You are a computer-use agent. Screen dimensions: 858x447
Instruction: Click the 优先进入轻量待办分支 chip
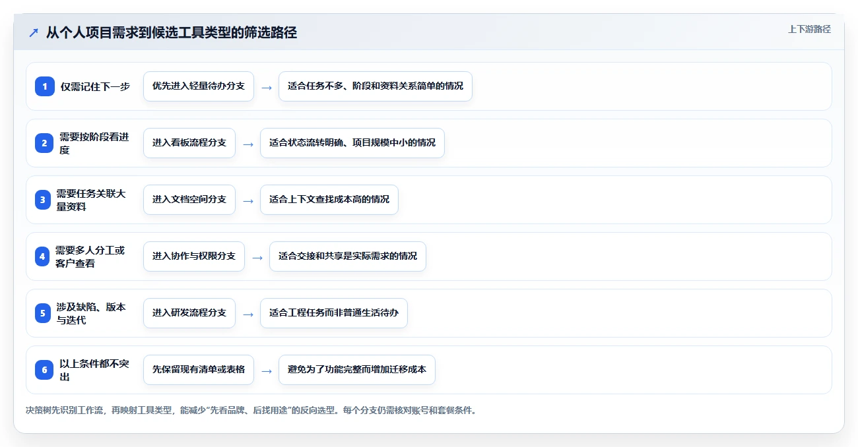pos(199,86)
